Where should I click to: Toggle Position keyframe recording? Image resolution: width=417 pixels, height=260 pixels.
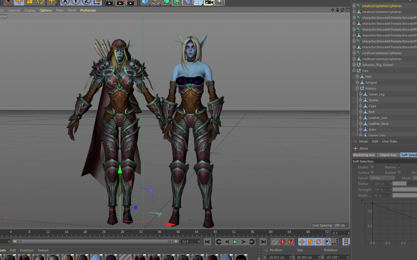click(302, 242)
